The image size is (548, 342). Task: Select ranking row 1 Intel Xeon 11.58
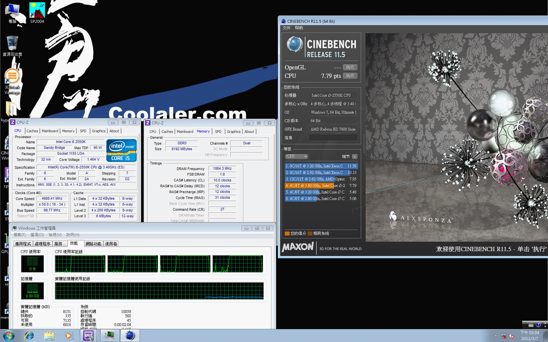321,166
